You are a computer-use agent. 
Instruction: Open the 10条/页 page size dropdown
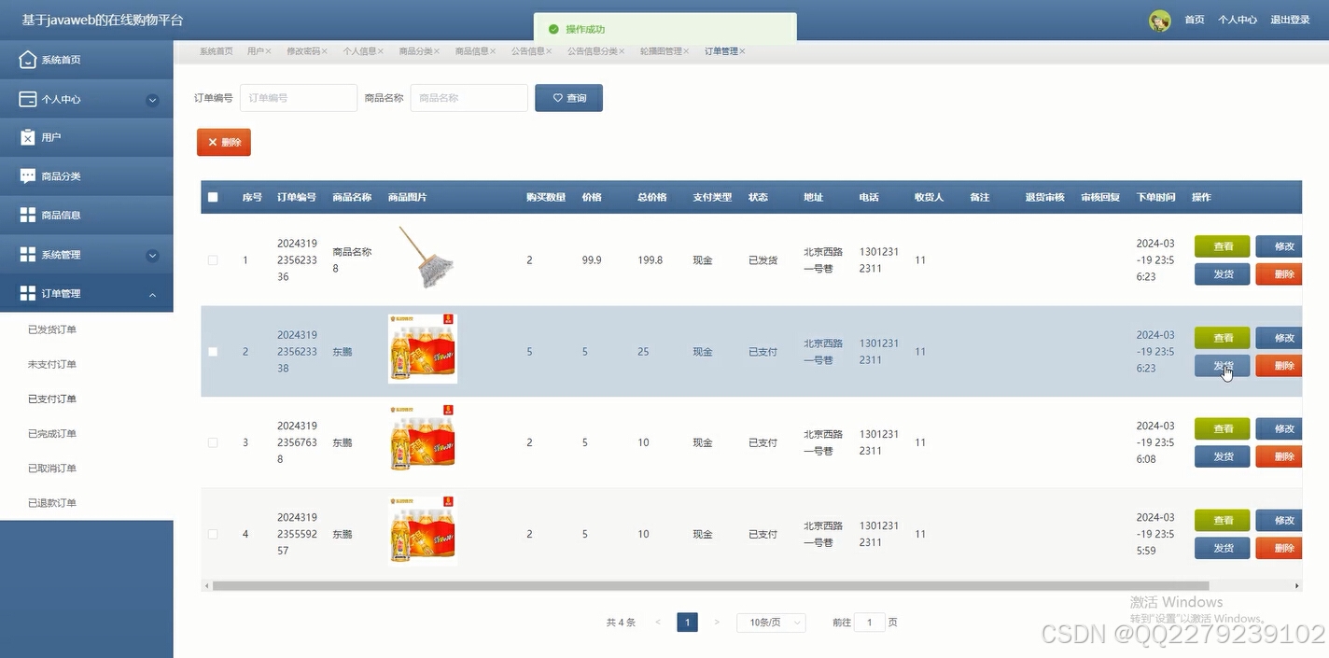tap(771, 622)
